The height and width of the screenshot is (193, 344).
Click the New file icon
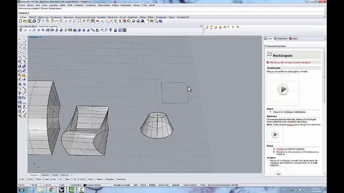(20, 21)
